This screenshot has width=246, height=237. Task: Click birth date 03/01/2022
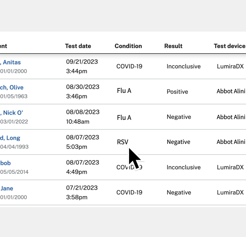pos(14,122)
